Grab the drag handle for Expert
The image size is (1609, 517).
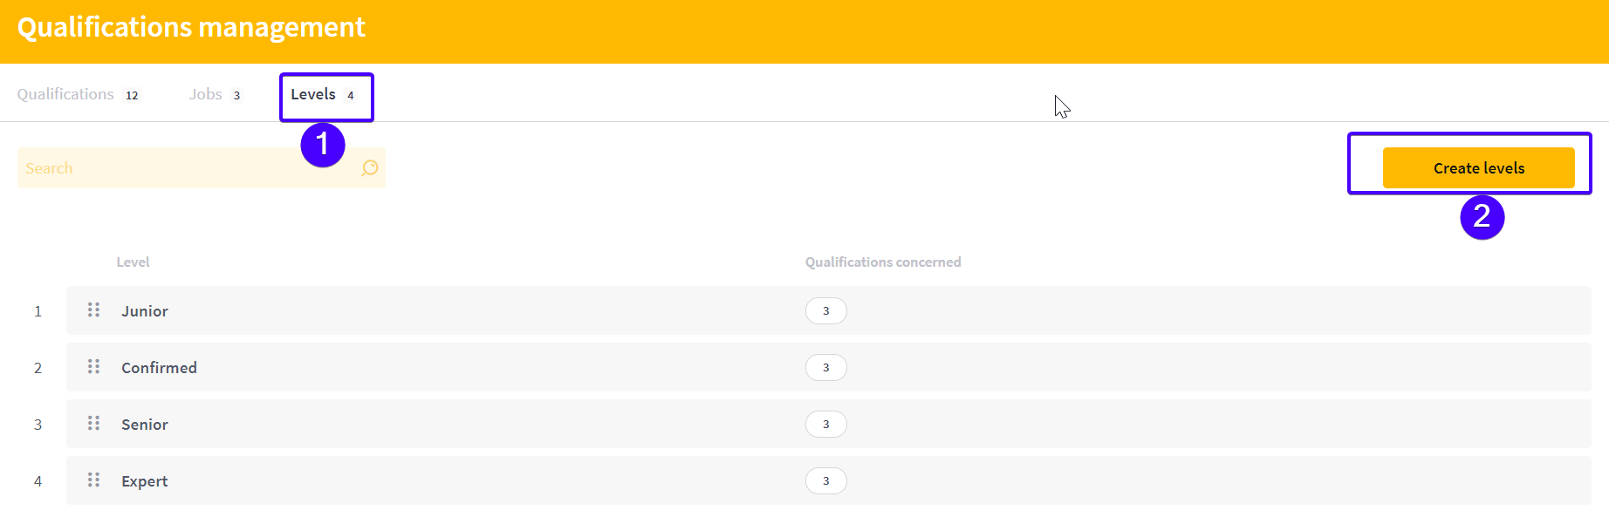[x=93, y=480]
